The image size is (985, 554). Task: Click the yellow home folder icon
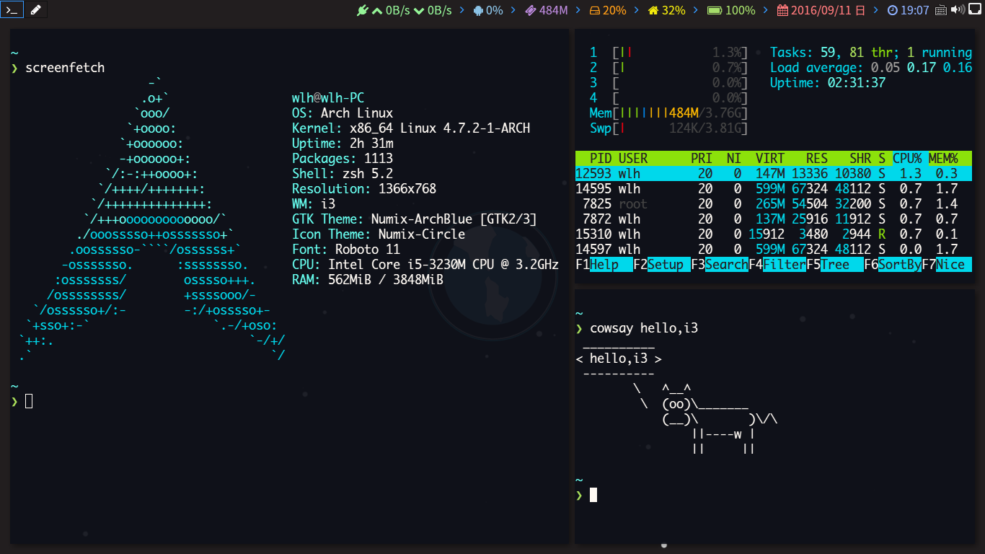click(653, 10)
